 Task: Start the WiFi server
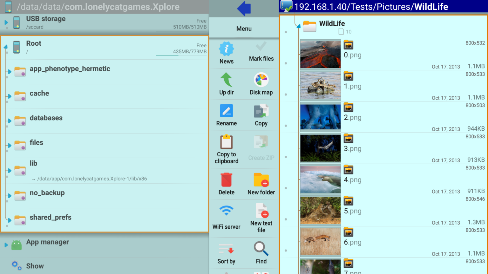pos(226,218)
